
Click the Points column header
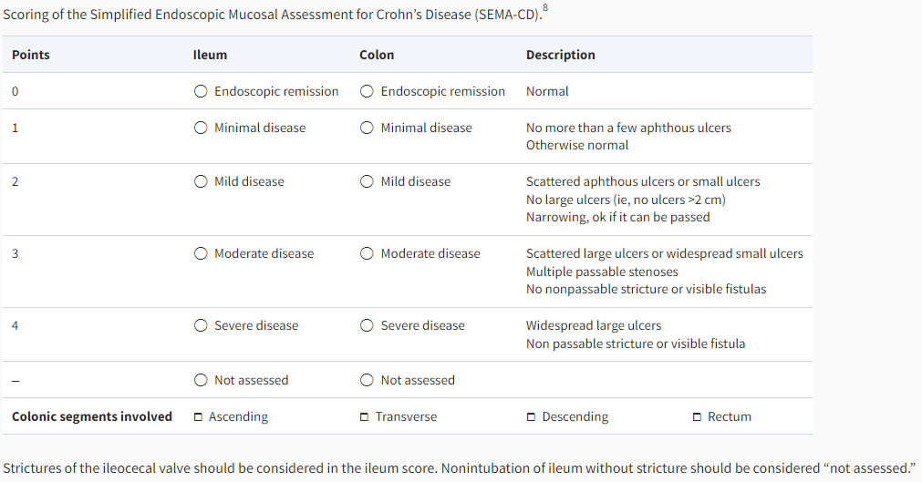[31, 55]
